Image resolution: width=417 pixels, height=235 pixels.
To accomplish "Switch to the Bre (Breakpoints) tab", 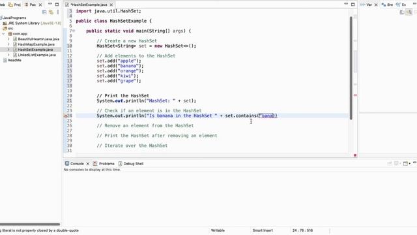I will [387, 5].
